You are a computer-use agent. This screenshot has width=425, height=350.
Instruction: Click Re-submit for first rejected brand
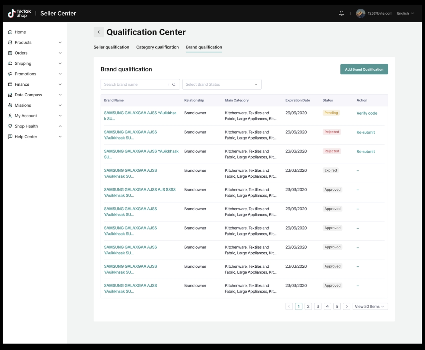point(366,132)
